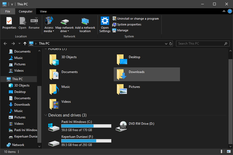This screenshot has width=233, height=155.
Task: Open the File menu tab
Action: [x=8, y=11]
